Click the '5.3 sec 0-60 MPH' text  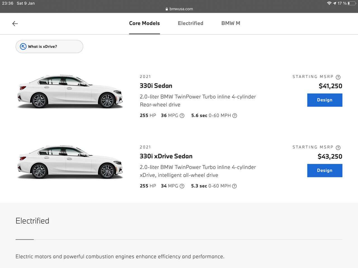211,186
